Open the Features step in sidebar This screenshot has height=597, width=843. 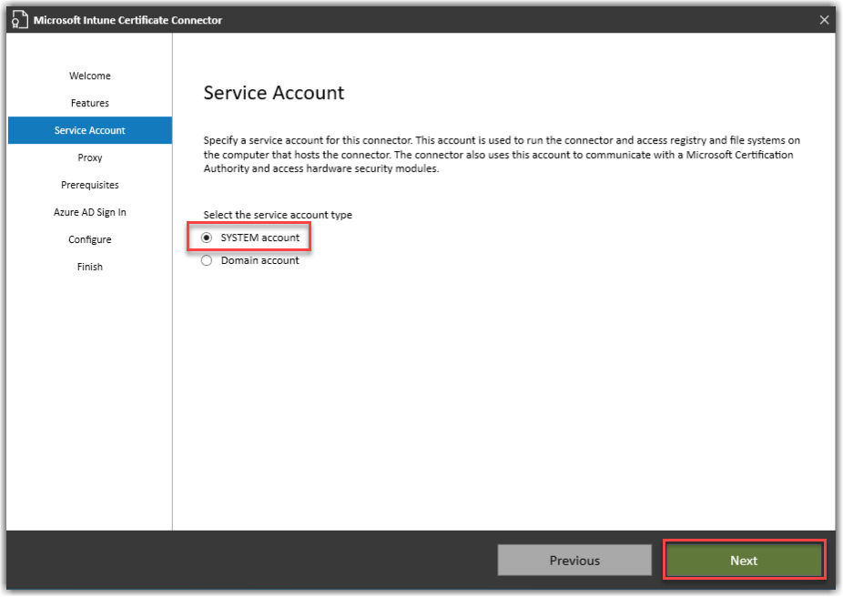[x=90, y=103]
